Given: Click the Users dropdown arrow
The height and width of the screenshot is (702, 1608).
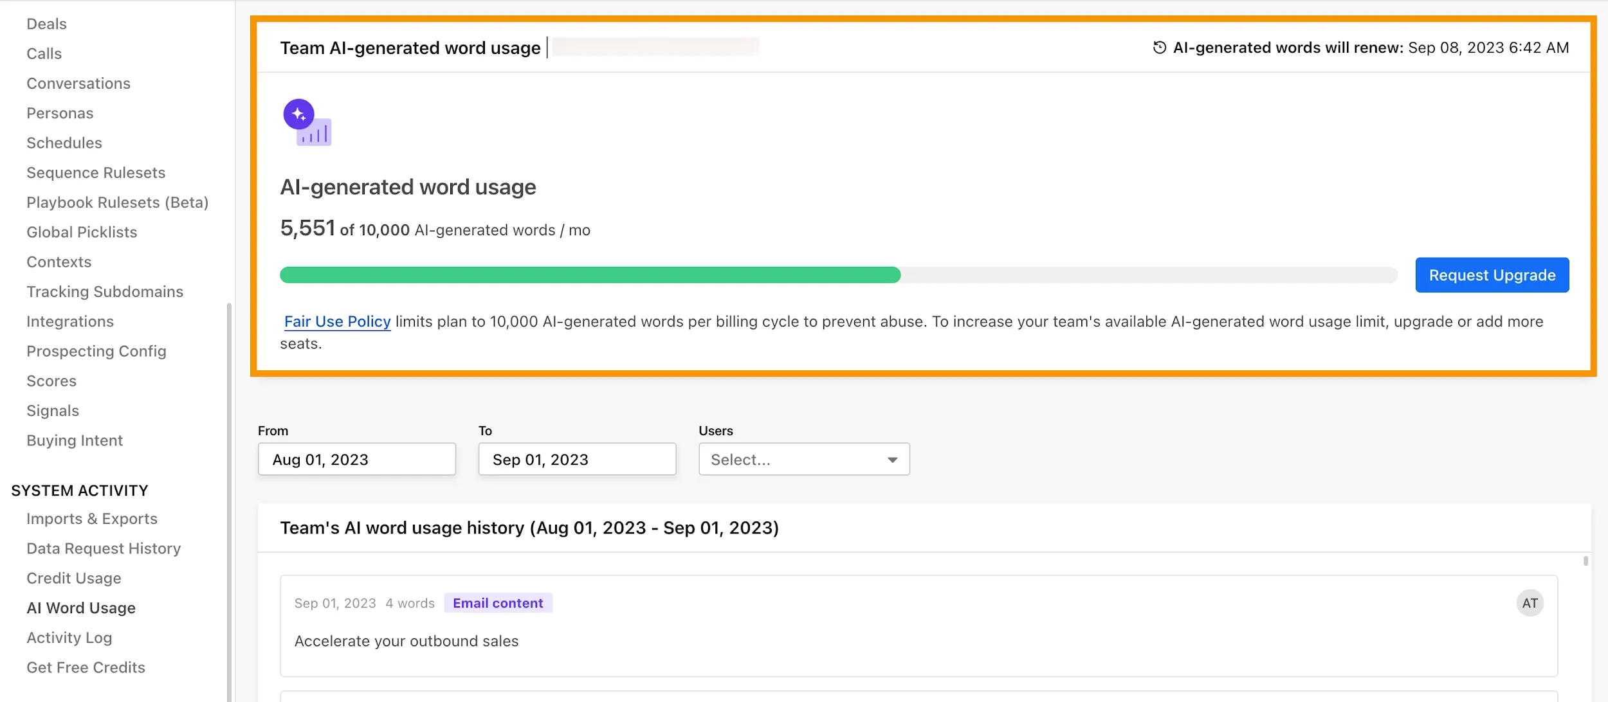Looking at the screenshot, I should 892,460.
